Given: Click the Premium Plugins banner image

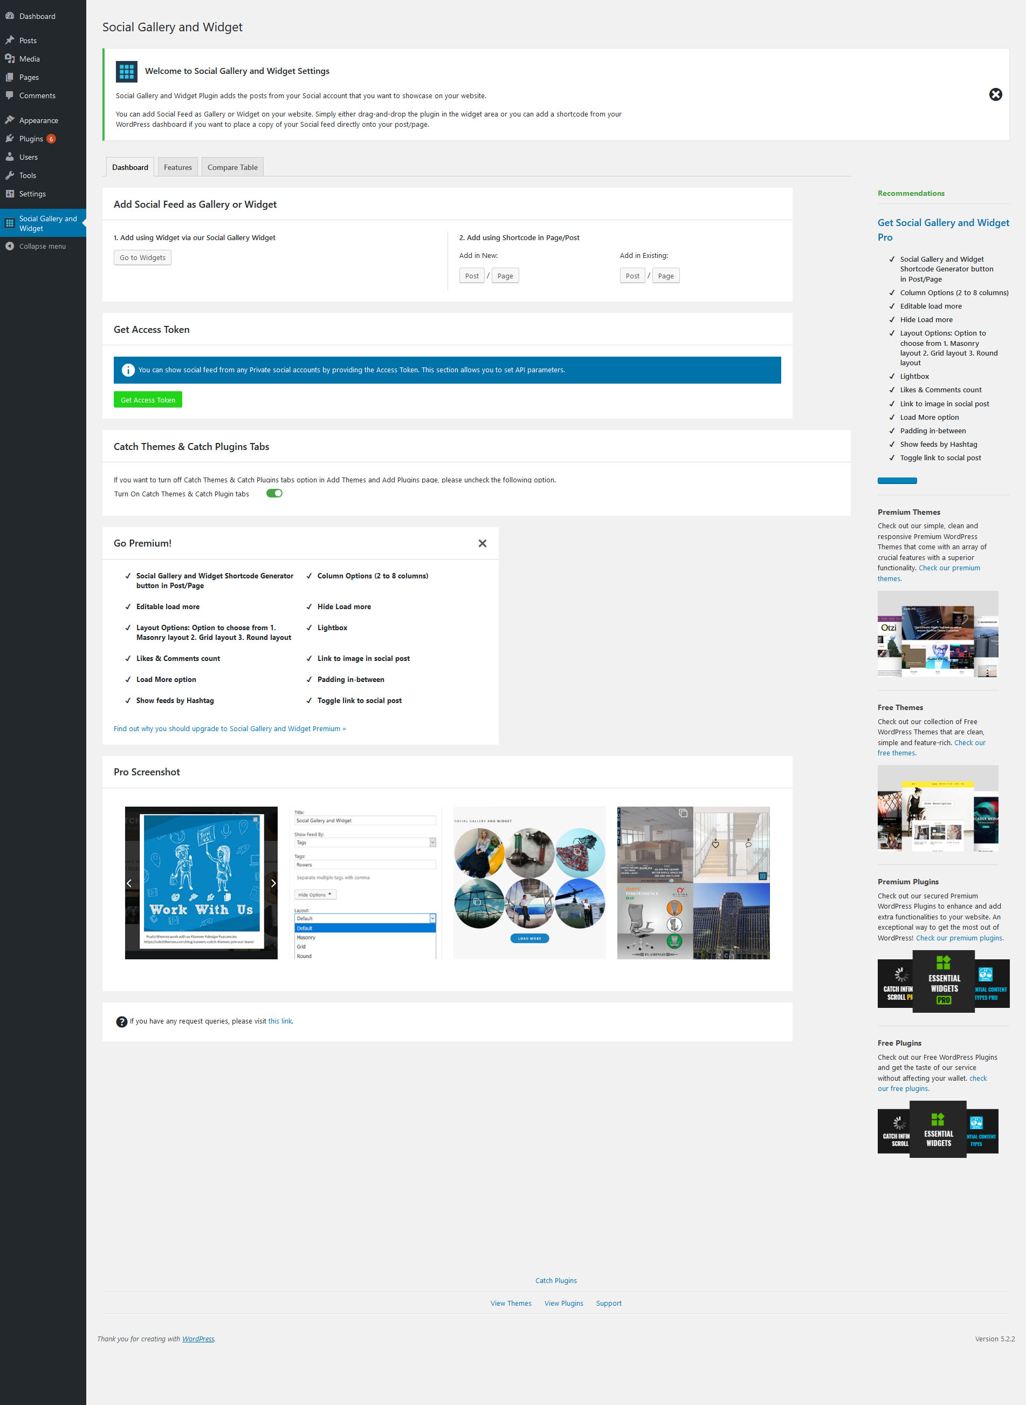Looking at the screenshot, I should click(x=944, y=982).
